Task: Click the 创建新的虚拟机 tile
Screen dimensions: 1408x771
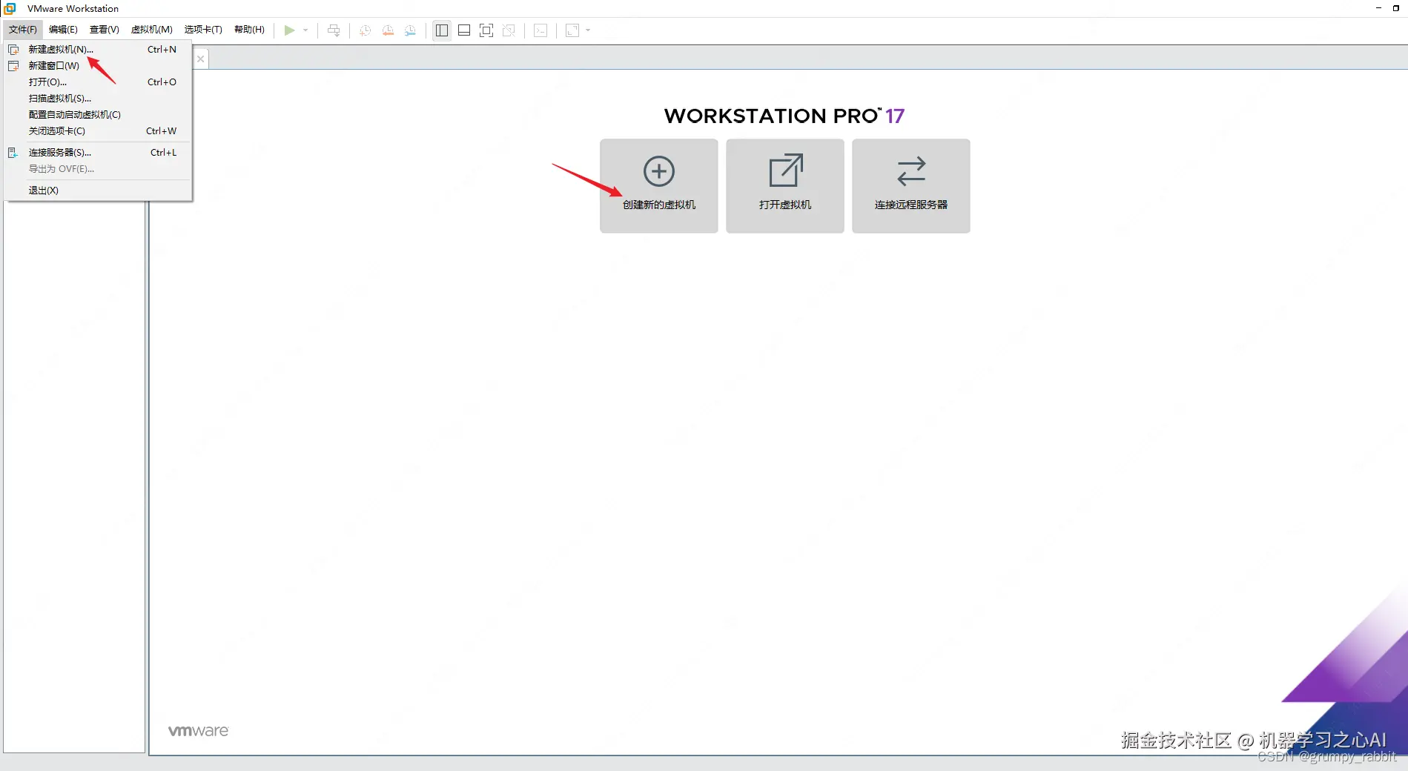Action: (x=659, y=186)
